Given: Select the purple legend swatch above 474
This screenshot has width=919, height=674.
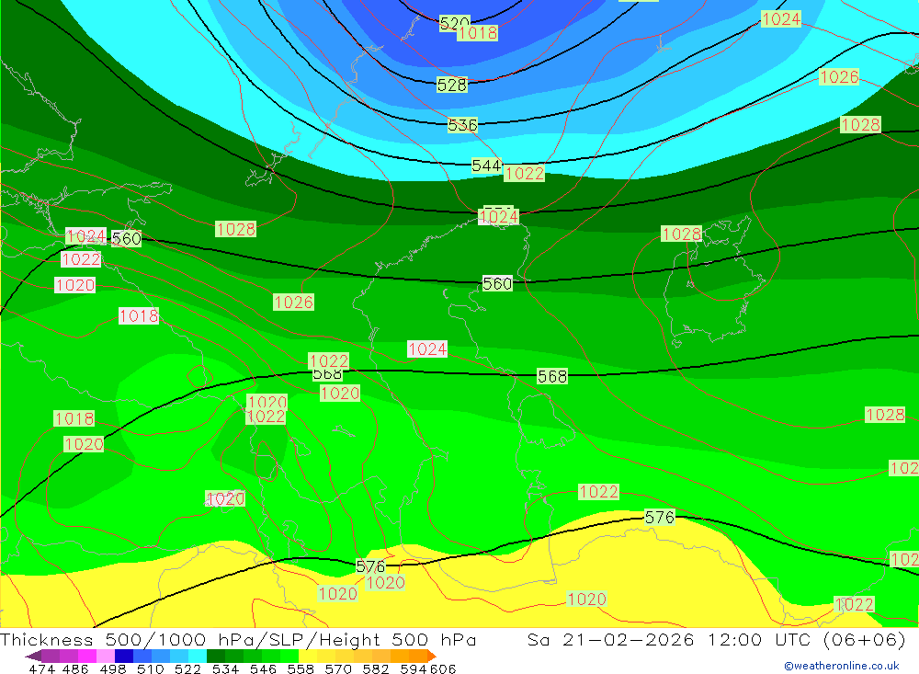Looking at the screenshot, I should coord(51,656).
